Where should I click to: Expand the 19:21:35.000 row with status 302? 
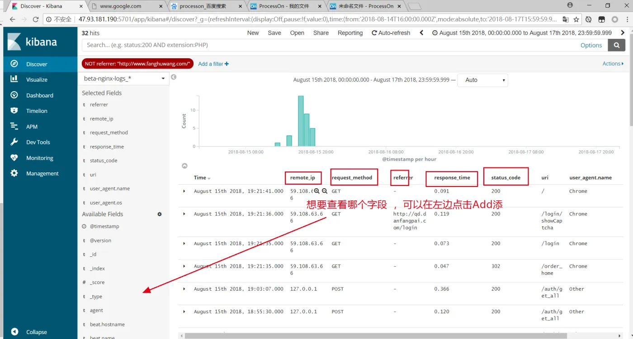(184, 266)
